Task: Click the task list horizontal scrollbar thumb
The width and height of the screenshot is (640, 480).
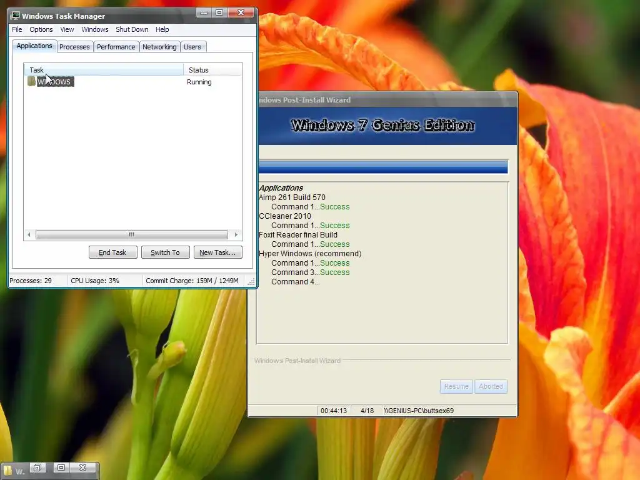Action: (131, 235)
